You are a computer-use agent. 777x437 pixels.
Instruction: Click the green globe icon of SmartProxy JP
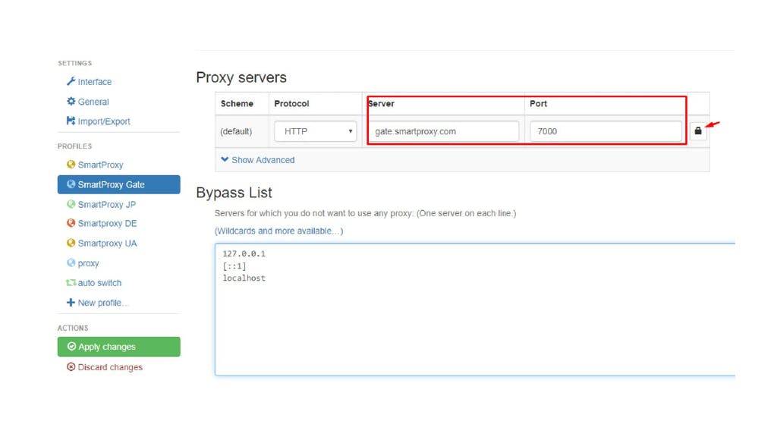71,203
